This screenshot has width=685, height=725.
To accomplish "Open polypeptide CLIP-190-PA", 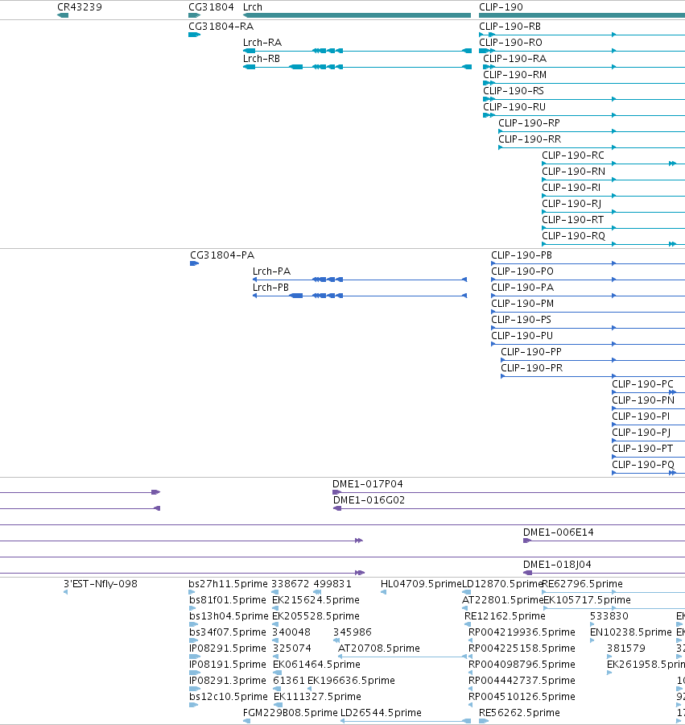I will coord(522,288).
